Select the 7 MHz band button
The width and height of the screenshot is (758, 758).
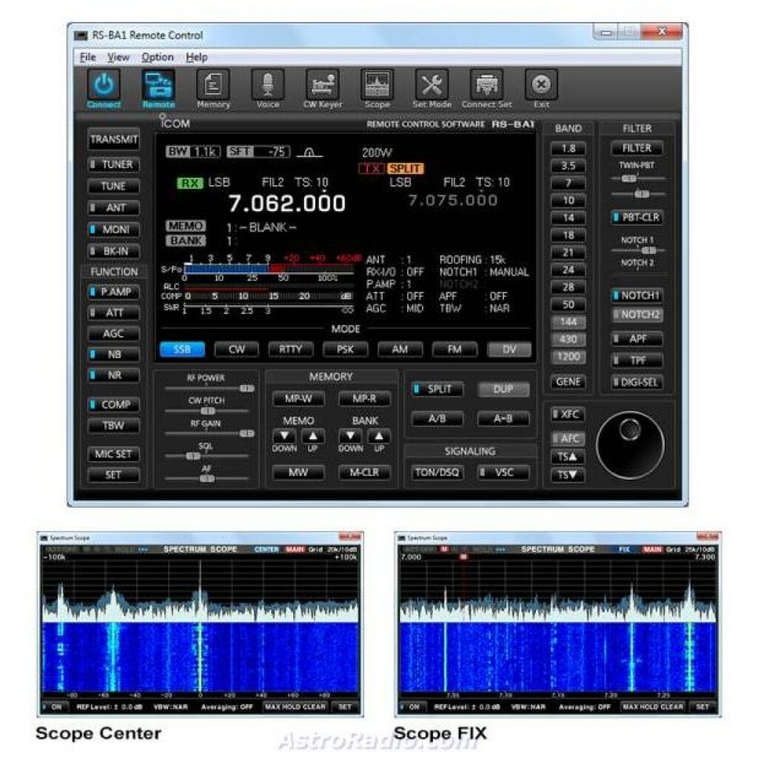coord(568,184)
